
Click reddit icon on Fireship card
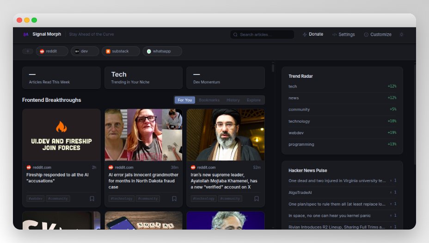29,168
